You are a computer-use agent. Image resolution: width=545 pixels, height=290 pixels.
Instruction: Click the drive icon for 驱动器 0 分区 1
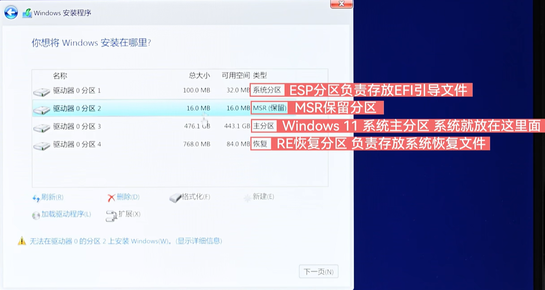41,92
